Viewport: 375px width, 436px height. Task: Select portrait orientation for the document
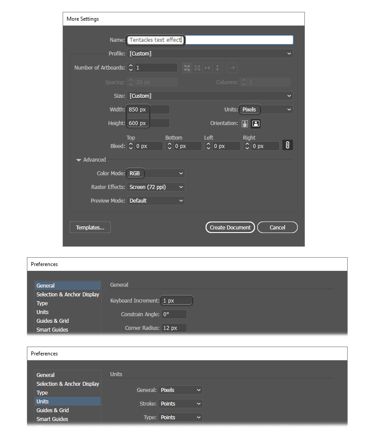click(245, 123)
